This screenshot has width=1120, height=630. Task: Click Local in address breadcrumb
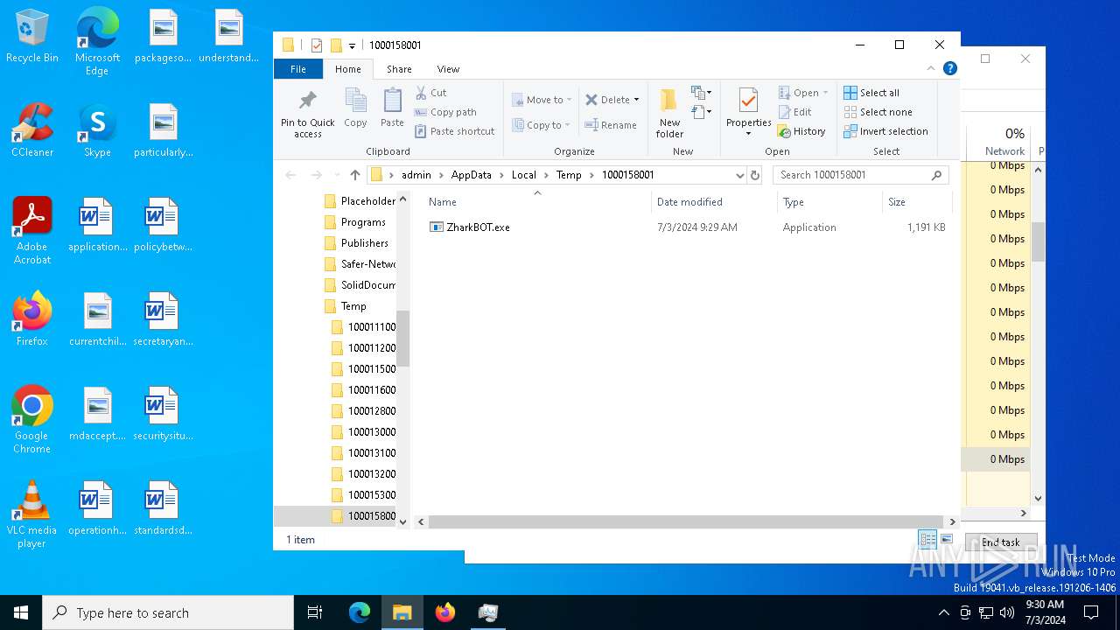[x=523, y=175]
